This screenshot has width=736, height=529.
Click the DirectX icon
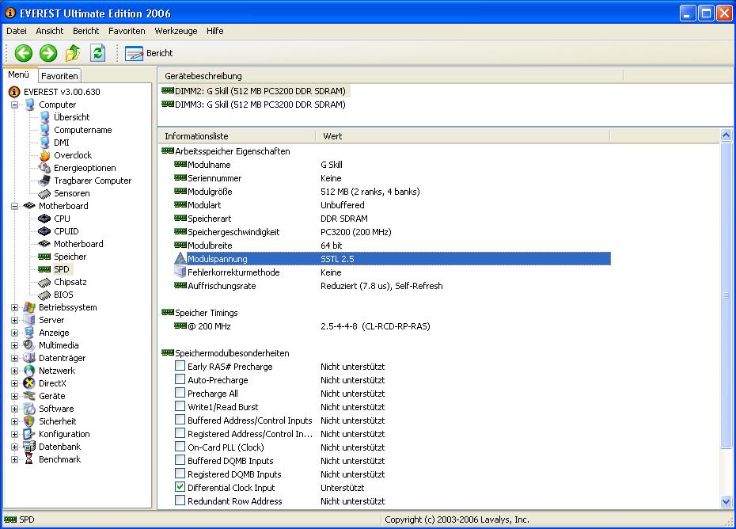pos(29,383)
